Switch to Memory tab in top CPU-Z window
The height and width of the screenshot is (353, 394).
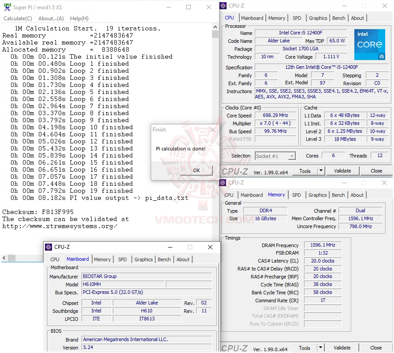pyautogui.click(x=277, y=18)
